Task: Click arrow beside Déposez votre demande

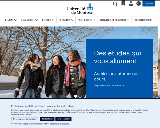Action: [123, 86]
